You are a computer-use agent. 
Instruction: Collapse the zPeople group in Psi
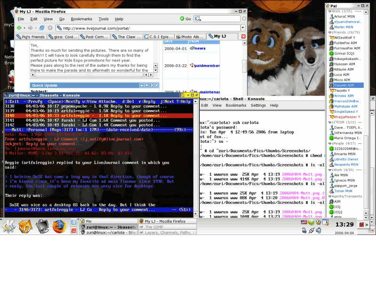click(x=329, y=143)
